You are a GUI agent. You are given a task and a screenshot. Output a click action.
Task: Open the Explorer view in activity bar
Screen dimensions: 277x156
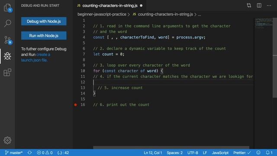tap(7, 8)
